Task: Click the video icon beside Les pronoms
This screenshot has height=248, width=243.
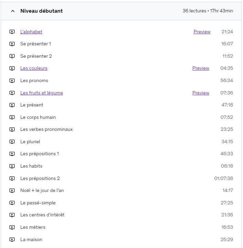Action: tap(12, 81)
